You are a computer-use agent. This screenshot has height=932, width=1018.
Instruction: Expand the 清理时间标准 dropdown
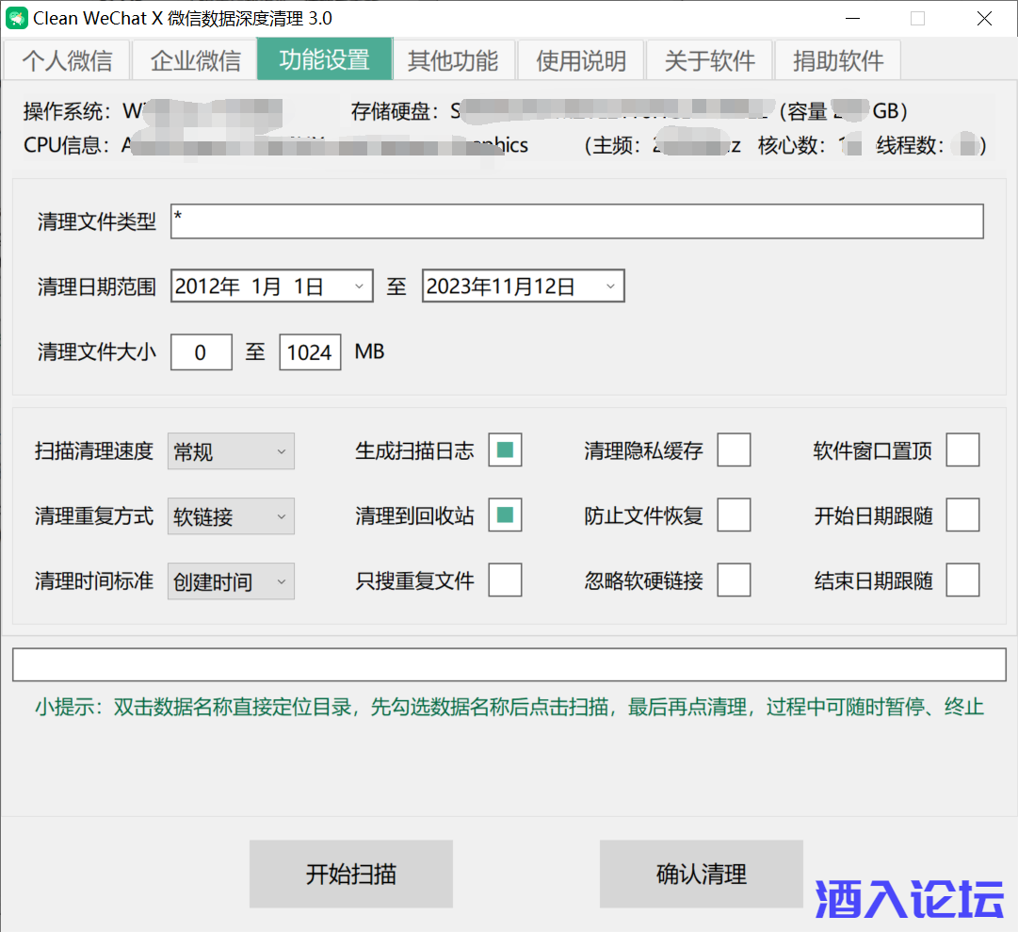(231, 581)
